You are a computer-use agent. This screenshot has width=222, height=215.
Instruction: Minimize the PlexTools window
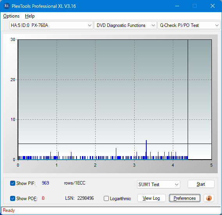[177, 6]
